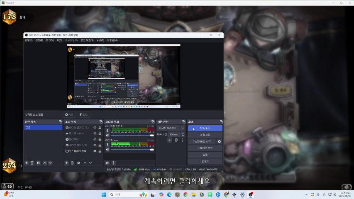Screen dimensions: 354x199
Task: Click the Hearthstone 끝 종료 (end turn) button
Action: tap(281, 90)
